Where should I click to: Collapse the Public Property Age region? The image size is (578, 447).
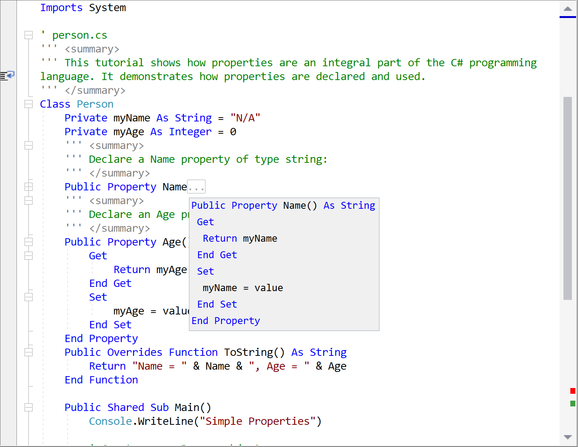28,242
